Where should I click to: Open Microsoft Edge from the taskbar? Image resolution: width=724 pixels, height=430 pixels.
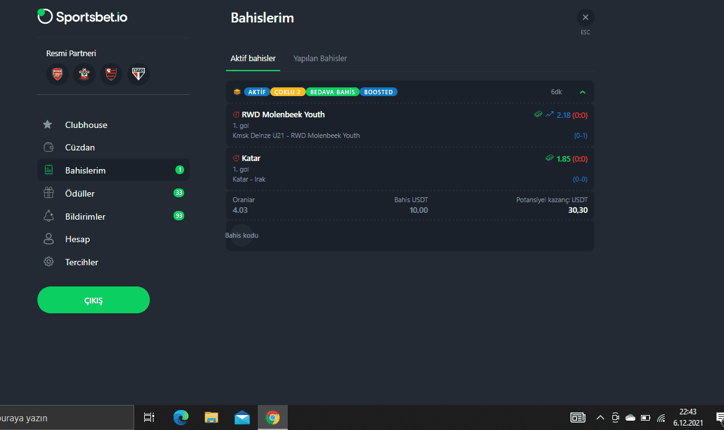[180, 418]
